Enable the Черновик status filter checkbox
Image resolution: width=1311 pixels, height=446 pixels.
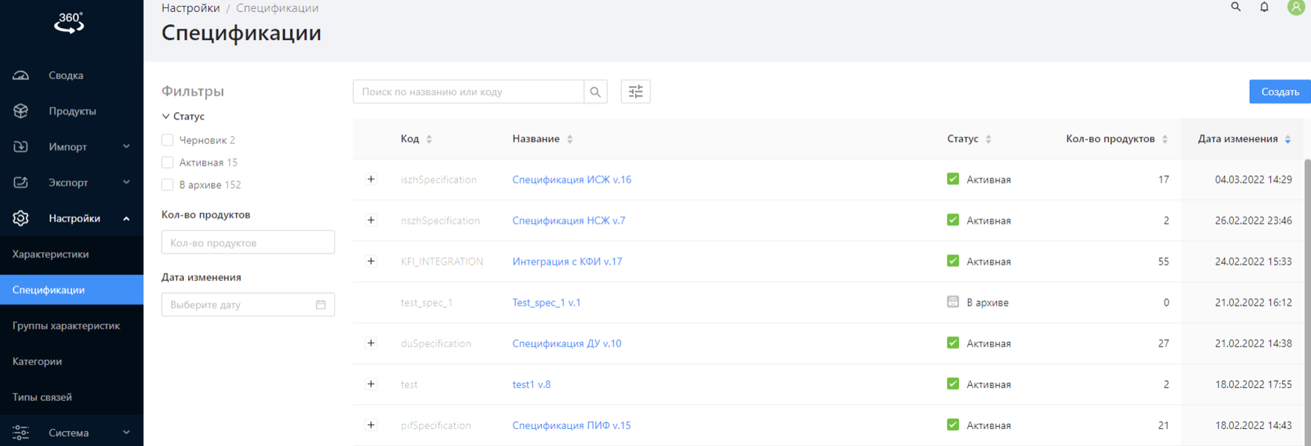click(x=168, y=140)
